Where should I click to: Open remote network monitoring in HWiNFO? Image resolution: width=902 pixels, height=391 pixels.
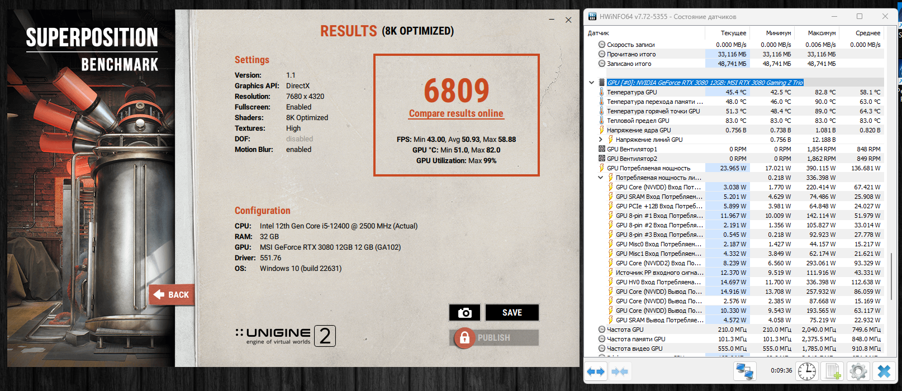744,371
